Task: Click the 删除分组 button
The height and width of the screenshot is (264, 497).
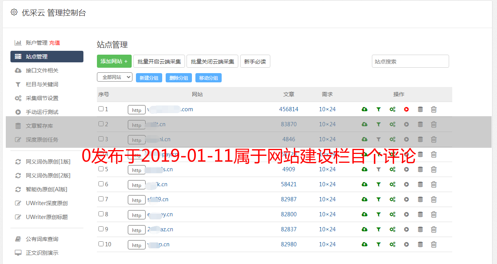Action: (179, 78)
